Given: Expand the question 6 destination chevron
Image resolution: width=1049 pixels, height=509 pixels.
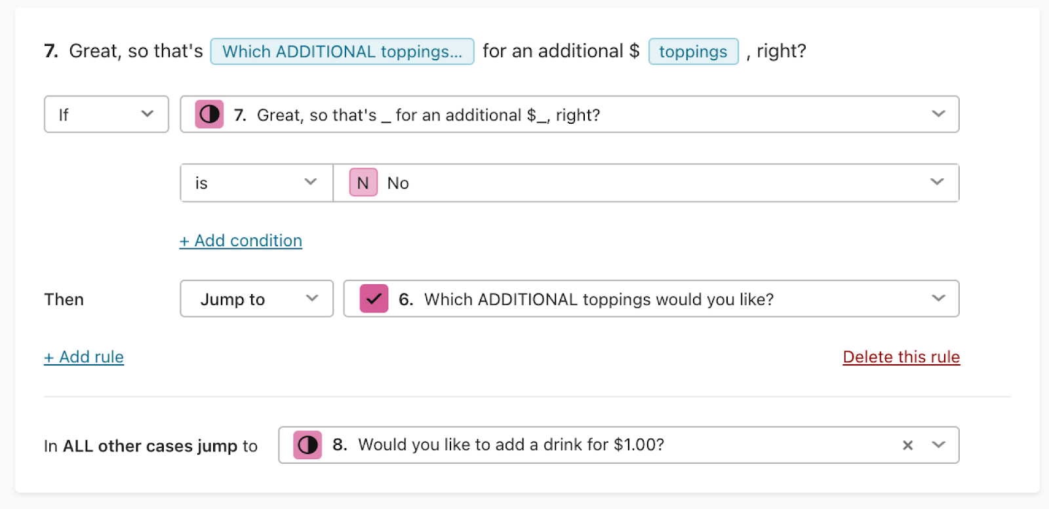Looking at the screenshot, I should (x=938, y=298).
